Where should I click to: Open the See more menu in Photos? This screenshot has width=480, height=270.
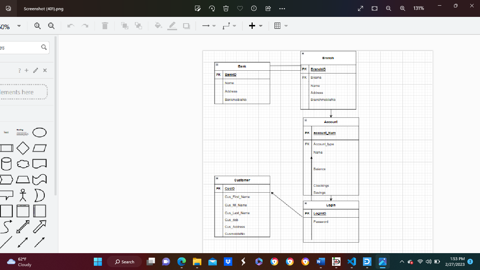pyautogui.click(x=282, y=8)
